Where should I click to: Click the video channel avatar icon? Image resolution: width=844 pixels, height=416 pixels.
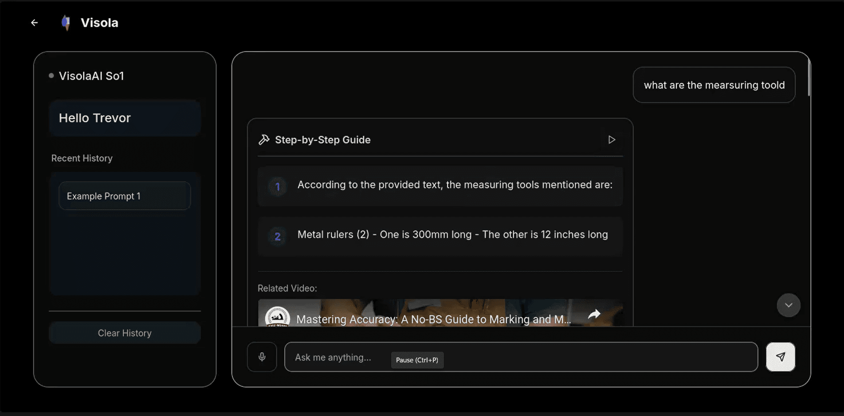(278, 318)
